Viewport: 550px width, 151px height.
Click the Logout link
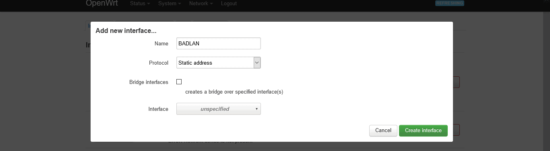point(229,4)
